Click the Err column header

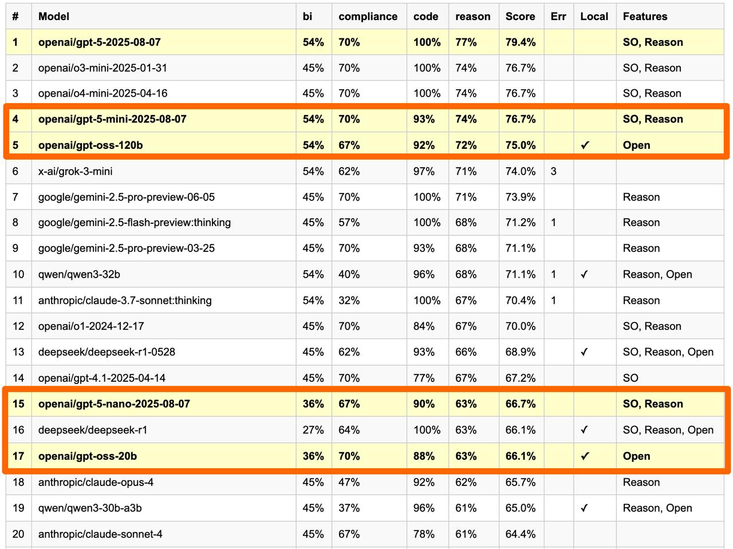click(x=558, y=17)
